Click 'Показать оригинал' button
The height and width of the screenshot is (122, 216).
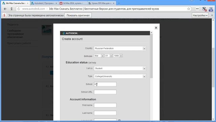tap(78, 15)
